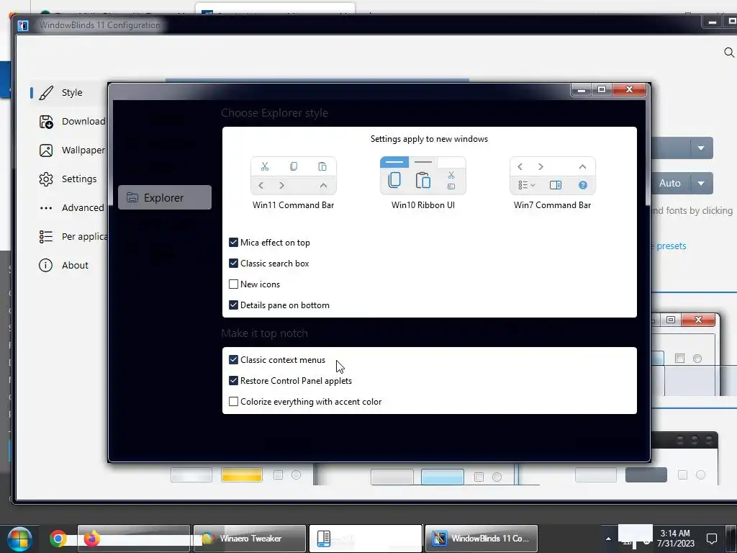The width and height of the screenshot is (737, 553).
Task: Launch Chrome from the taskbar
Action: click(x=58, y=539)
